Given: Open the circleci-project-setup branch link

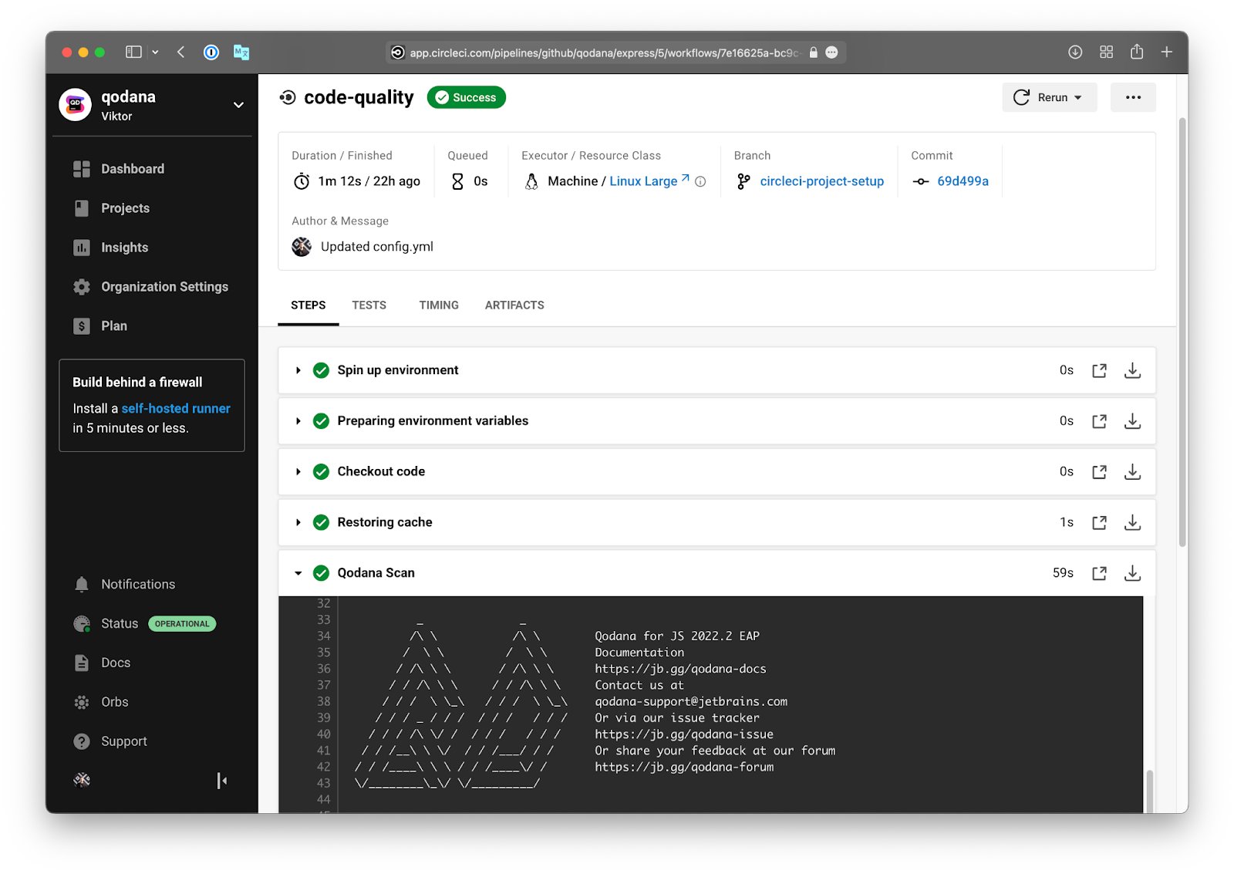Looking at the screenshot, I should click(821, 181).
